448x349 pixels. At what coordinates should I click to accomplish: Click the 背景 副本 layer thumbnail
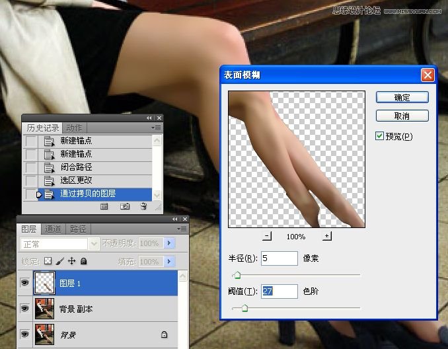click(44, 309)
